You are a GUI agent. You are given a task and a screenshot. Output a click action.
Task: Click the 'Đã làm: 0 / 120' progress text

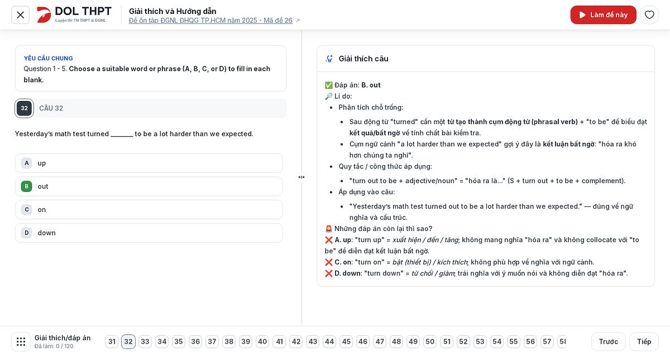pyautogui.click(x=54, y=346)
